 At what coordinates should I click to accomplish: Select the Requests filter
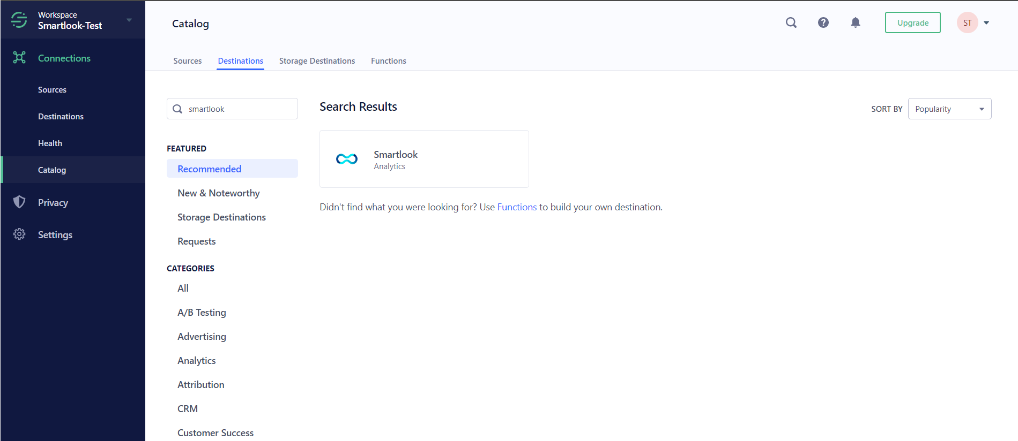pos(197,241)
